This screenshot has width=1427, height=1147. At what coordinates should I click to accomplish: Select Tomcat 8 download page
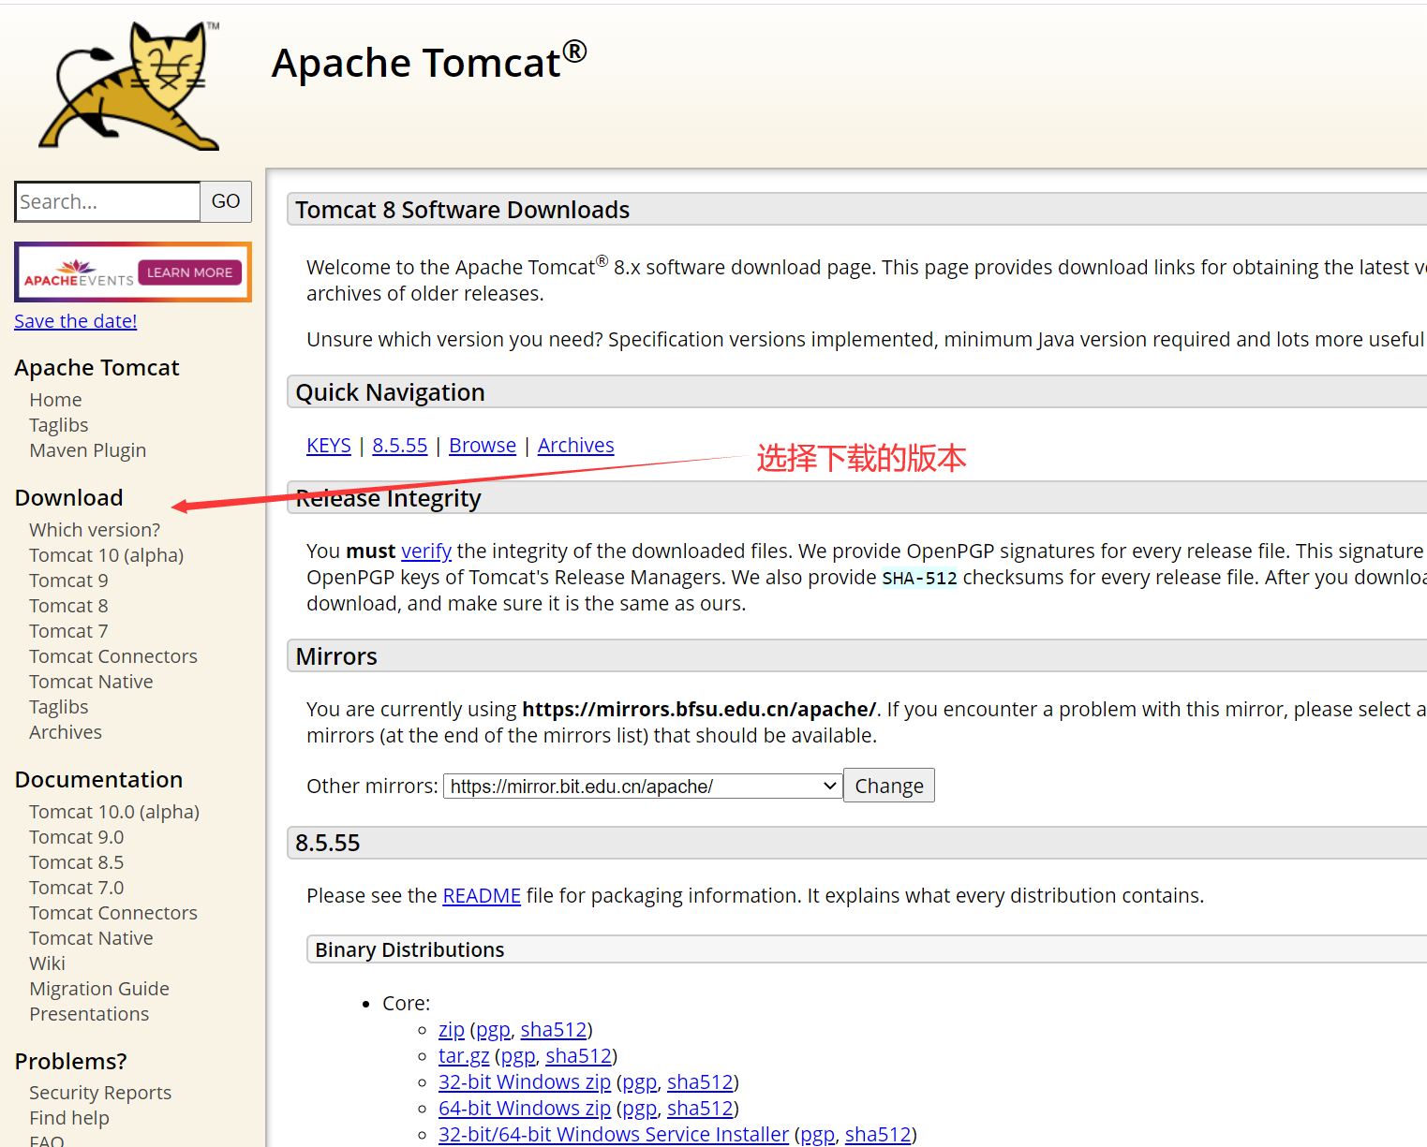coord(68,606)
